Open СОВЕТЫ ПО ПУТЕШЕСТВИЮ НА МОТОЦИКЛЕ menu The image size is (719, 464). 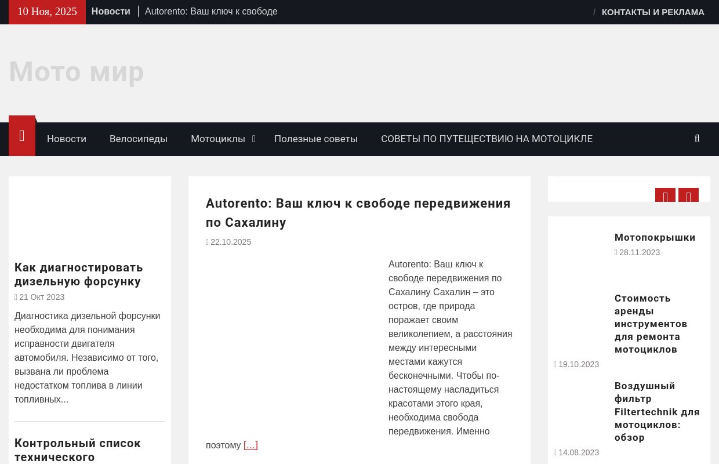(486, 139)
